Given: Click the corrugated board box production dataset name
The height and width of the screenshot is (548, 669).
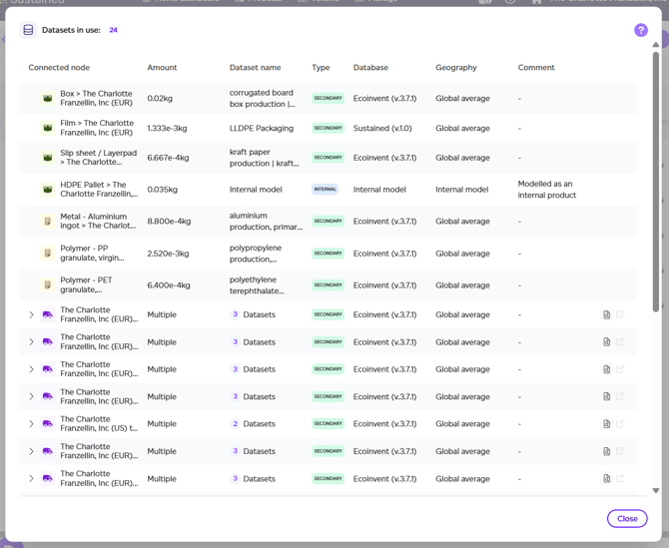Looking at the screenshot, I should [x=262, y=98].
